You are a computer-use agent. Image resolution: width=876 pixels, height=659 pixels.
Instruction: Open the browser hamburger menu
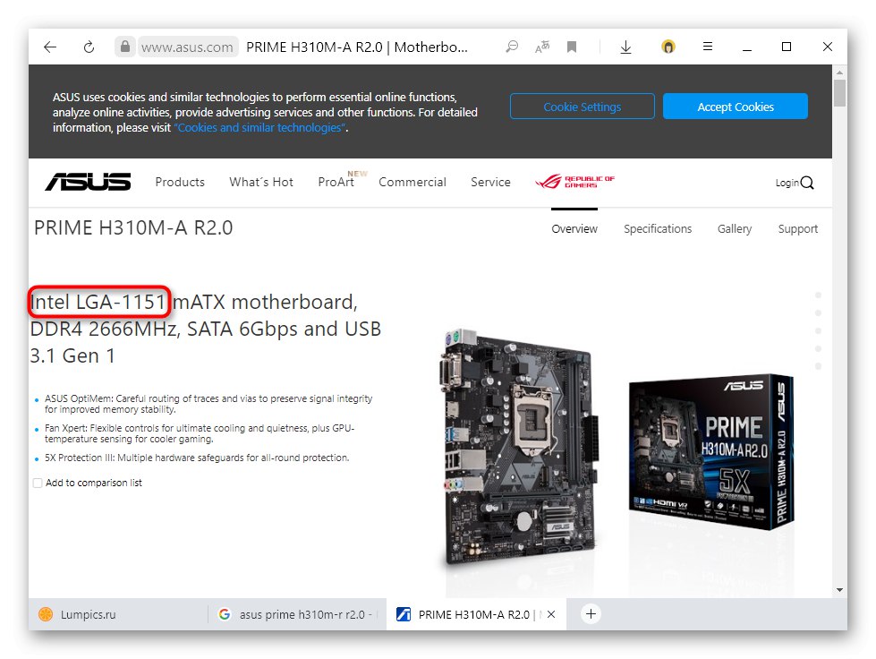[x=707, y=47]
